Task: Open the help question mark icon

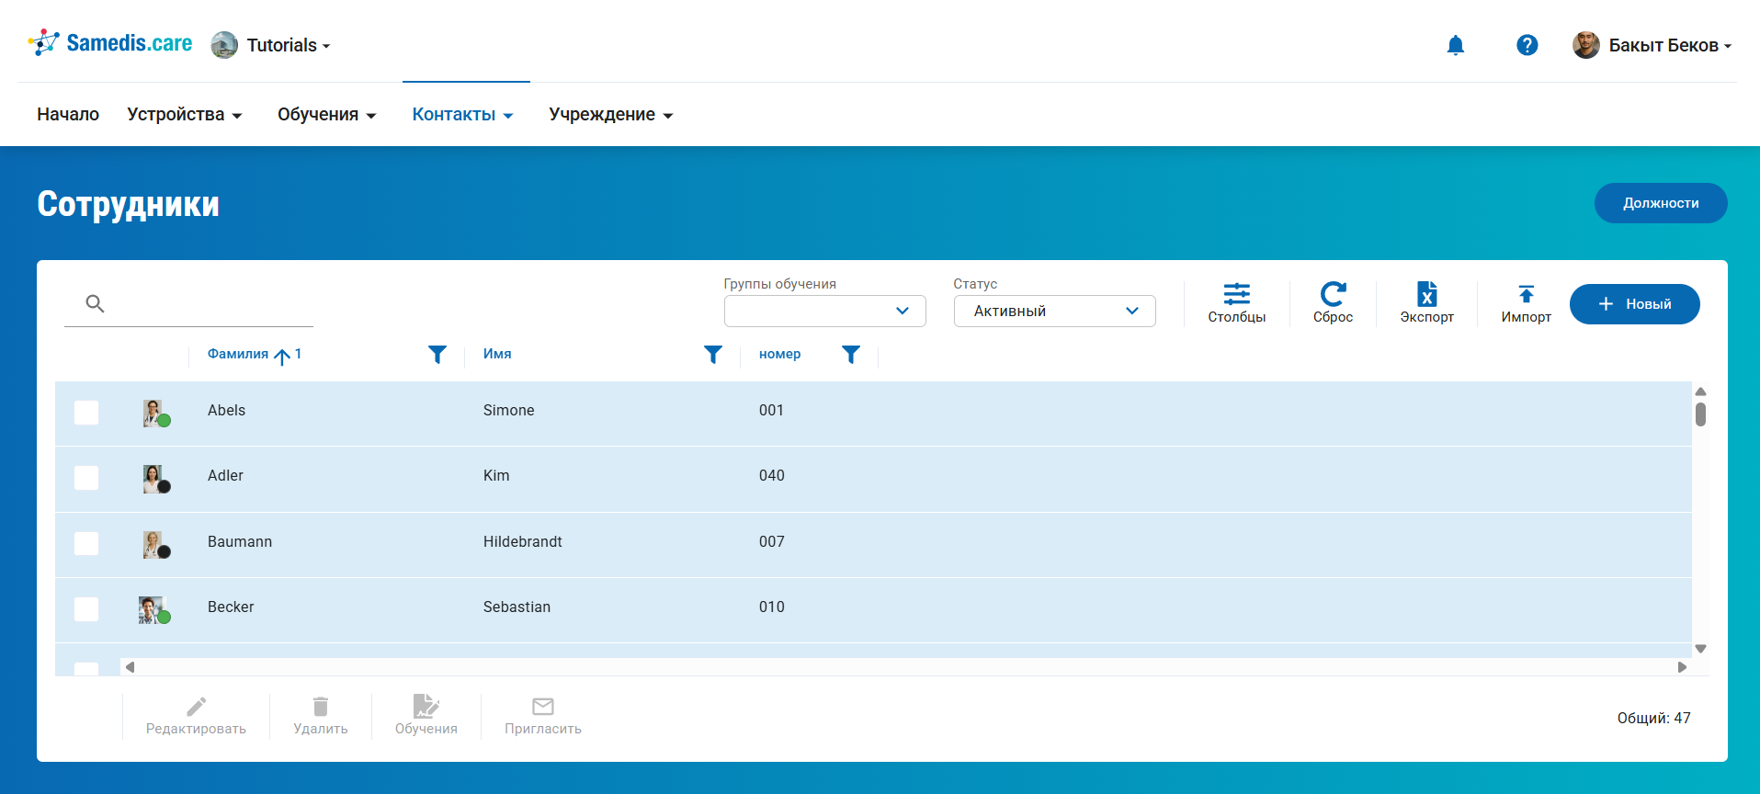Action: [x=1527, y=45]
